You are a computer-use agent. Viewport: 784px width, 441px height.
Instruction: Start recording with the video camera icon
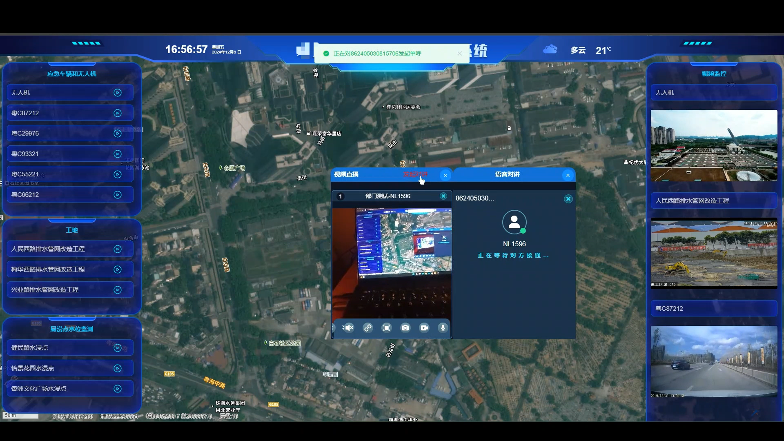424,328
